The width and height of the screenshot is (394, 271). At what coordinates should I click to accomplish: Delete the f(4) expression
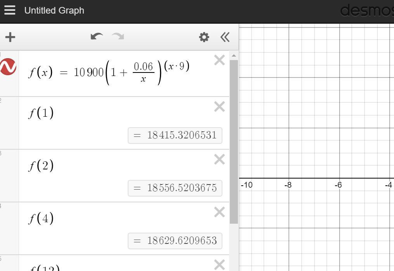219,212
